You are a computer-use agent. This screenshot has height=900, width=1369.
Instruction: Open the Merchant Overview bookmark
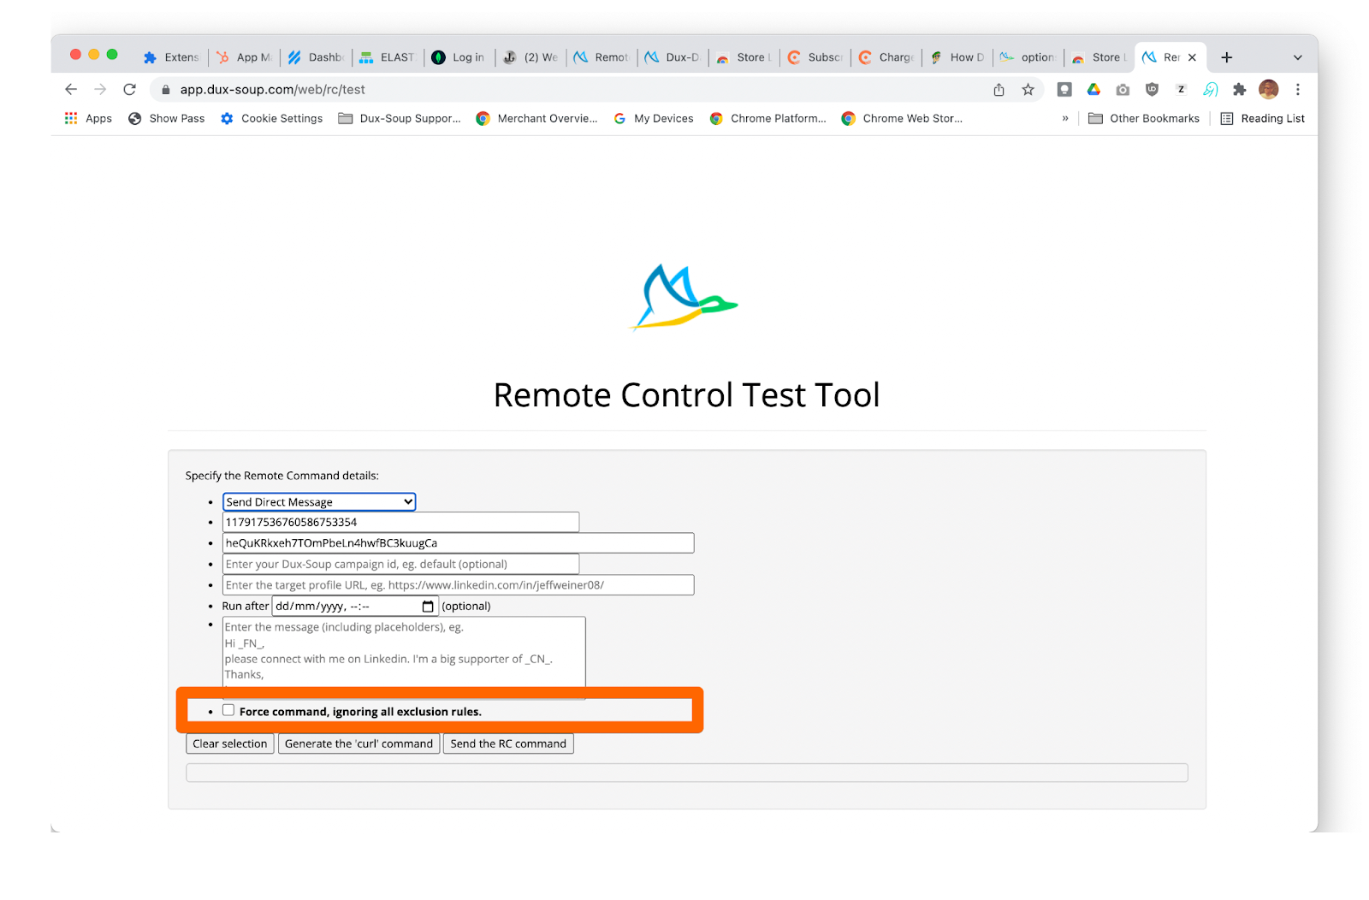pos(537,118)
